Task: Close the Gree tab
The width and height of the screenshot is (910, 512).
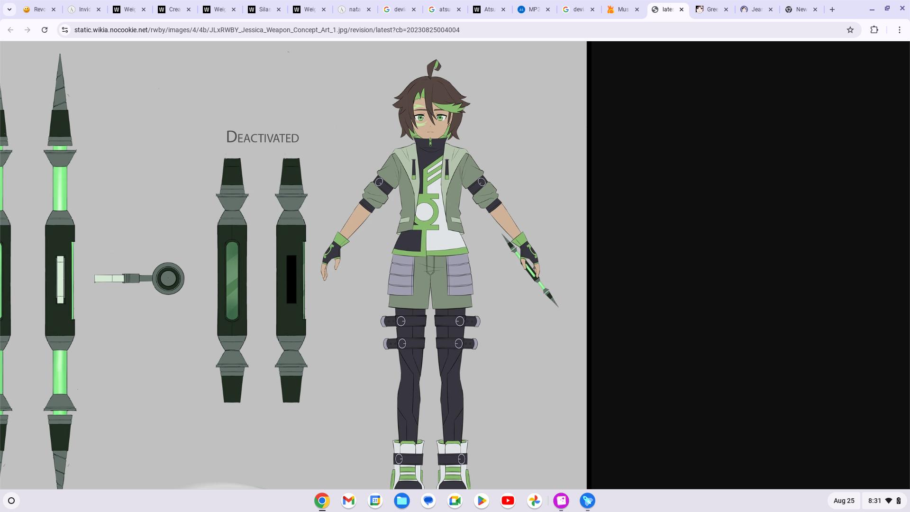Action: (726, 9)
